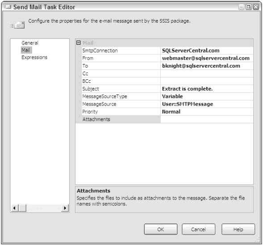Open the Priority value Normal
The height and width of the screenshot is (245, 263).
coord(207,112)
